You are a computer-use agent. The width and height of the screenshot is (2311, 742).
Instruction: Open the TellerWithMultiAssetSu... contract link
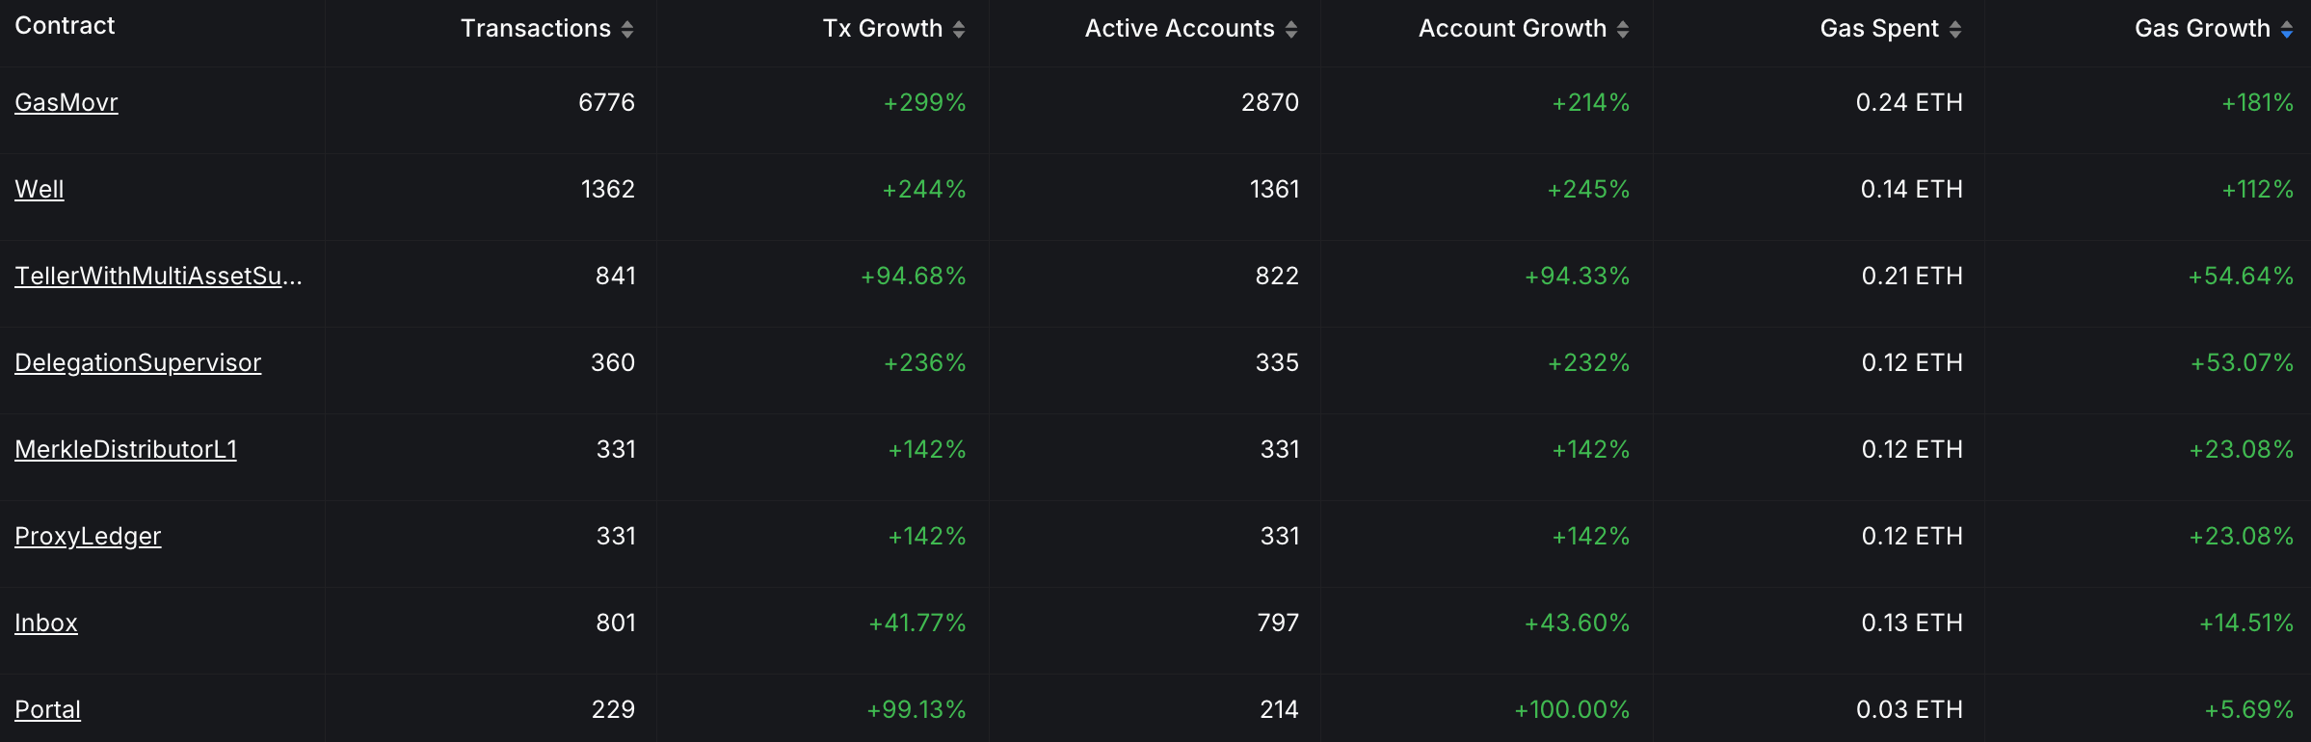coord(158,276)
